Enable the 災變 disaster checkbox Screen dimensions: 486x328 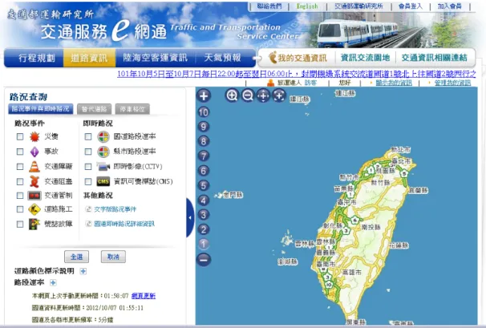click(x=20, y=136)
